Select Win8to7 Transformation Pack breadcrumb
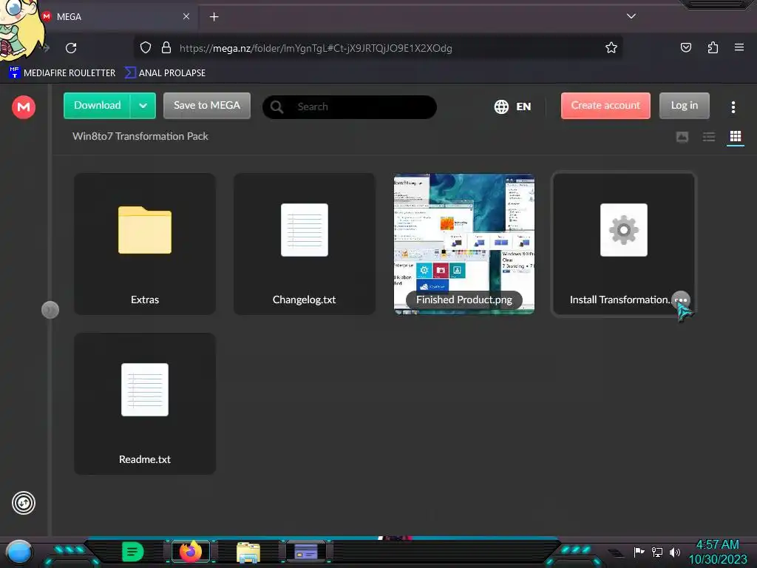757x568 pixels. tap(140, 136)
